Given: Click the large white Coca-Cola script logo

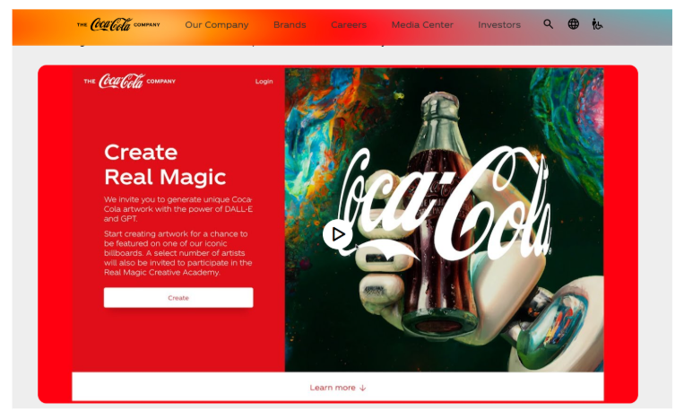Looking at the screenshot, I should [445, 204].
